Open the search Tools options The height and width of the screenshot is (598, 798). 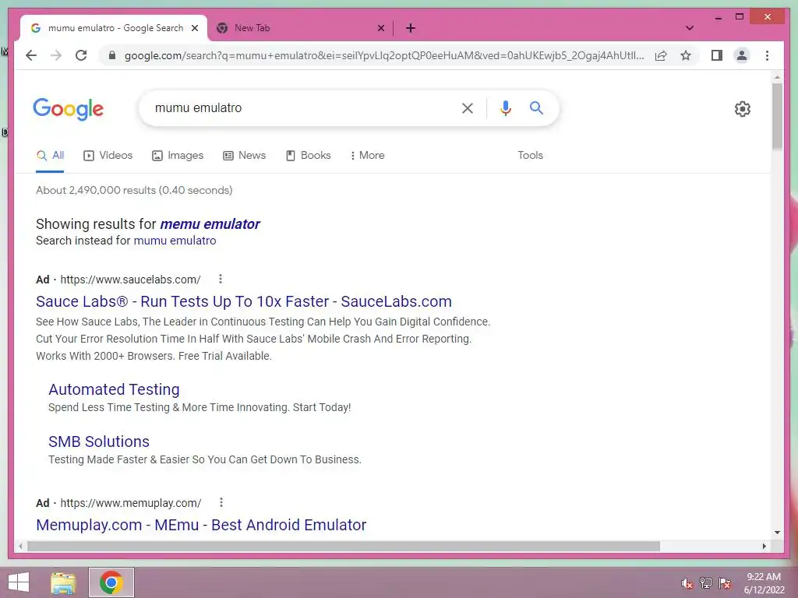(x=530, y=156)
